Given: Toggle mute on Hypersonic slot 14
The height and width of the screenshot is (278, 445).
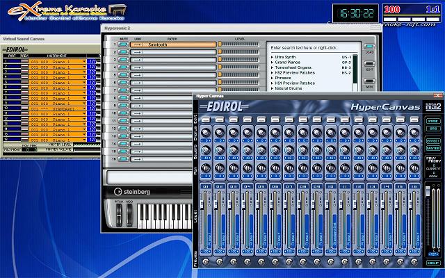Looking at the screenshot, I should point(123,144).
